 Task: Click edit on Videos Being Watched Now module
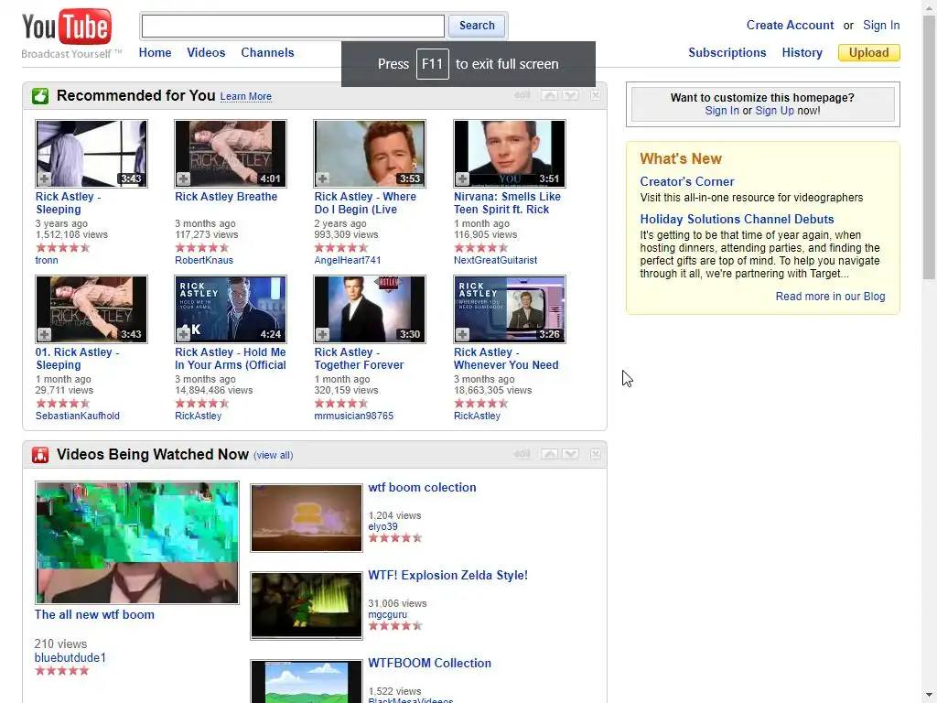(522, 454)
